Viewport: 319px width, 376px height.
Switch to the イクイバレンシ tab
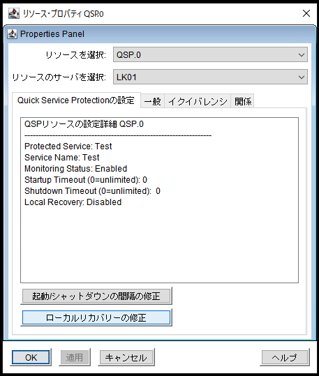point(198,101)
